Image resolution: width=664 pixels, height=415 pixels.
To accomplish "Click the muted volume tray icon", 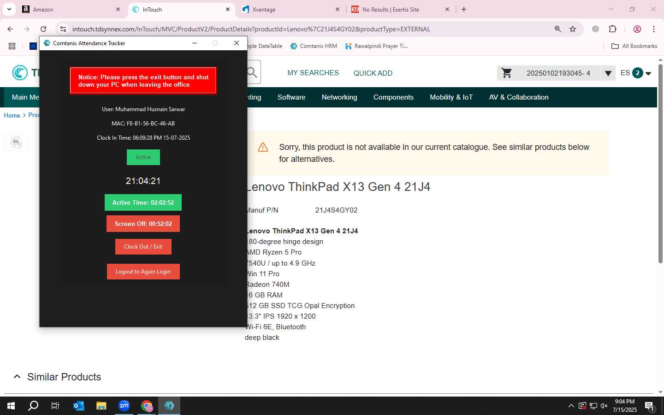I will (x=604, y=406).
